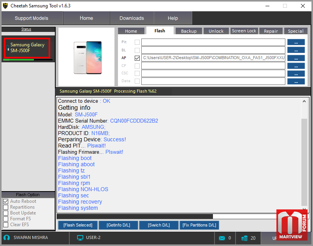Switch to the inner Home tab
Viewport: 313px width, 246px height.
click(131, 31)
